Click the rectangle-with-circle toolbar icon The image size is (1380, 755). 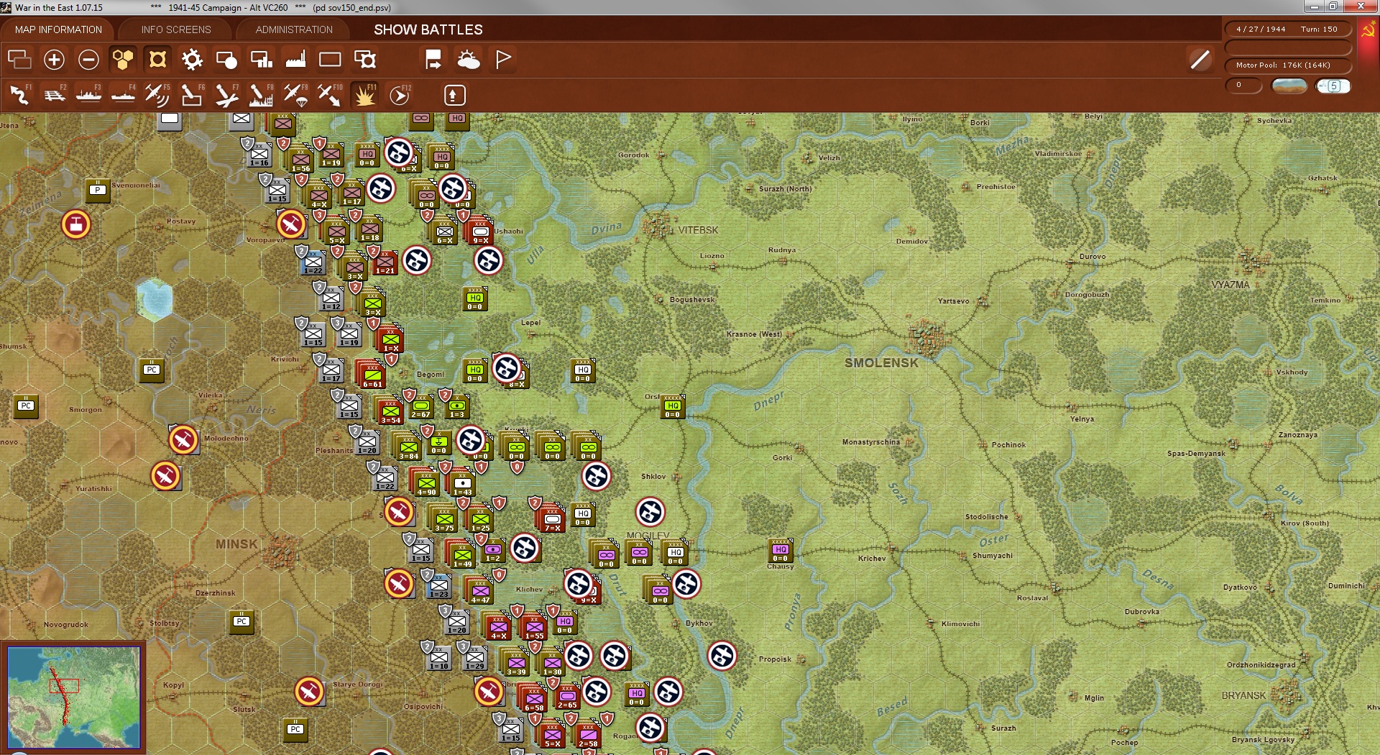tap(226, 59)
